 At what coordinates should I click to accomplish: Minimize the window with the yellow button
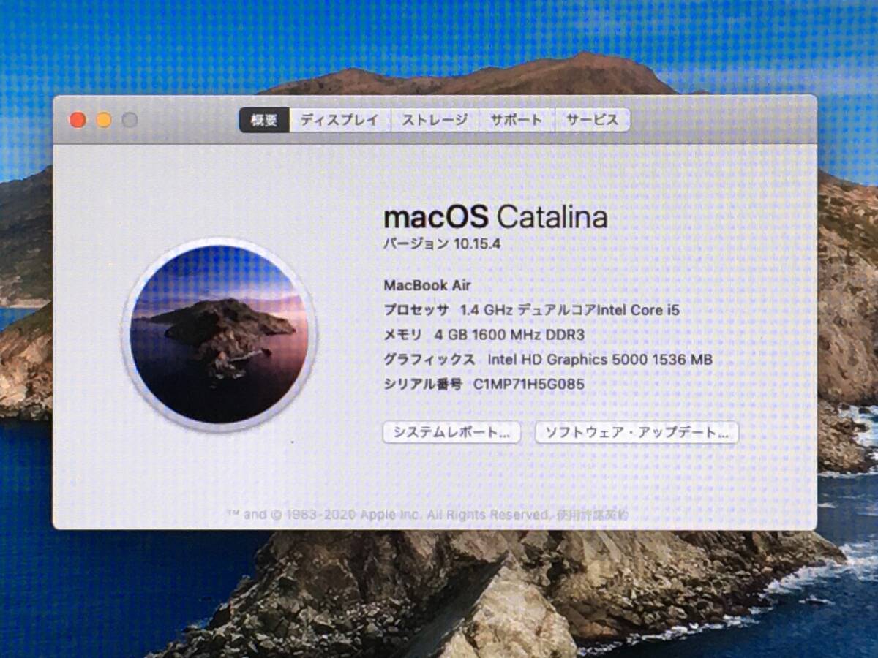pos(104,120)
